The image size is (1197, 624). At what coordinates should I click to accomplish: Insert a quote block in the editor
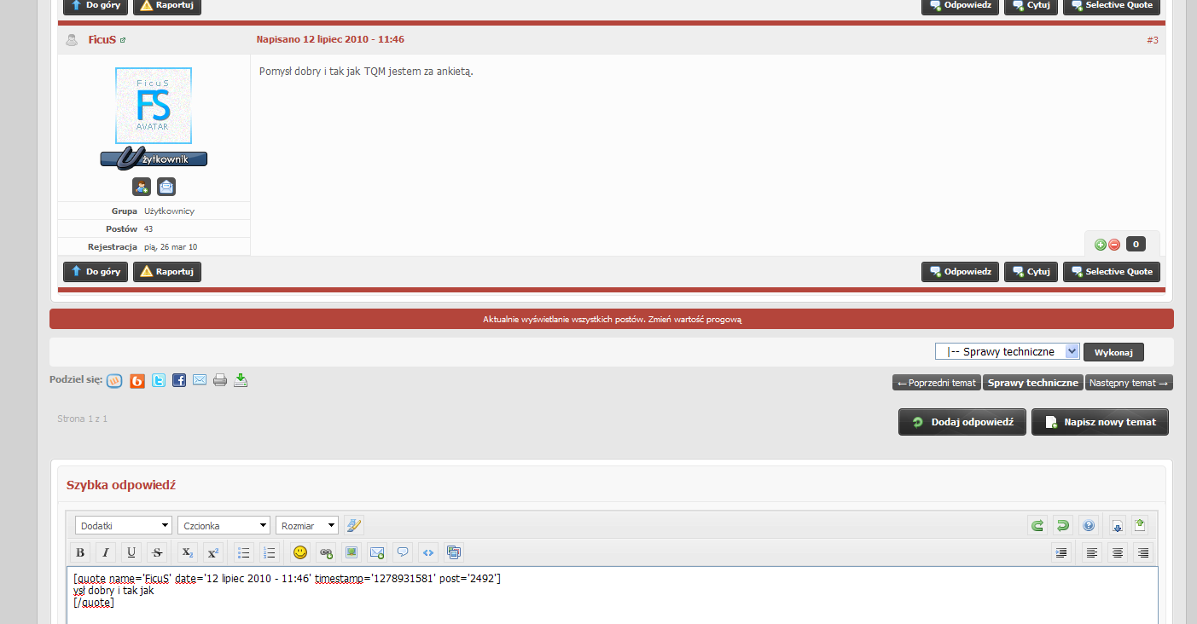point(402,552)
